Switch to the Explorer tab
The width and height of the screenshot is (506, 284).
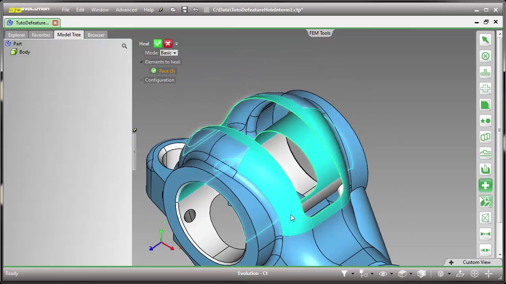tap(17, 35)
